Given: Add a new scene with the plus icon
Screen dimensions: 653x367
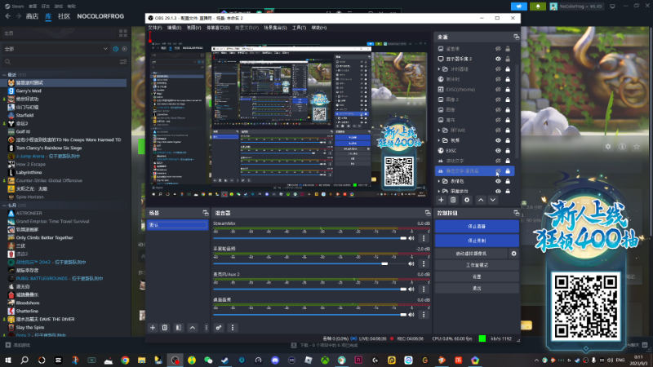Looking at the screenshot, I should (x=153, y=328).
